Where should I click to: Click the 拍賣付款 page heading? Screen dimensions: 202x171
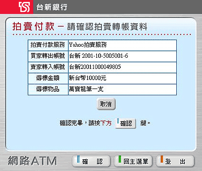[34, 26]
